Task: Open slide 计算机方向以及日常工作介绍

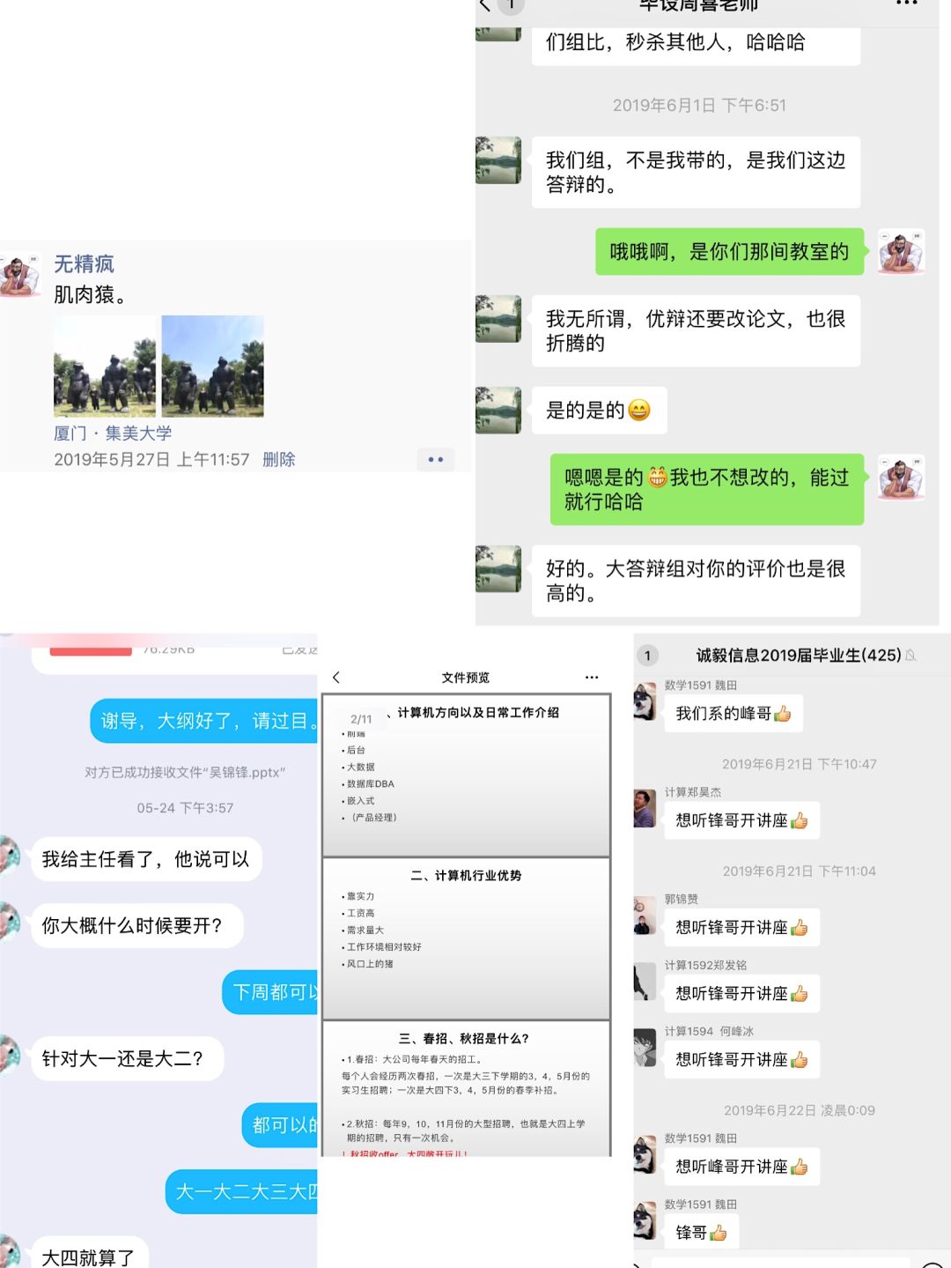Action: [x=467, y=775]
